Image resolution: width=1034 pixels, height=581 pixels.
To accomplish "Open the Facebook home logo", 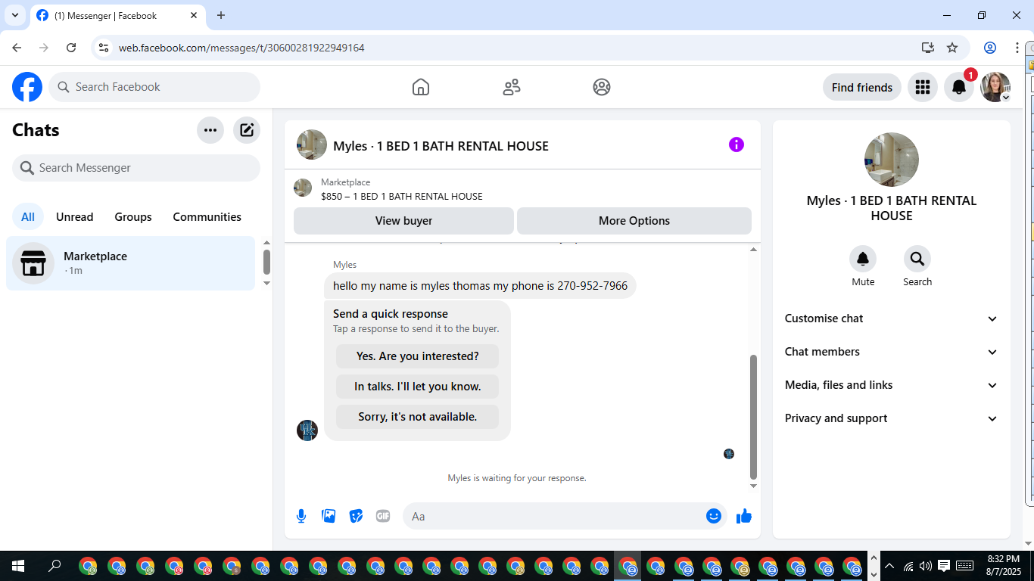I will tap(27, 87).
